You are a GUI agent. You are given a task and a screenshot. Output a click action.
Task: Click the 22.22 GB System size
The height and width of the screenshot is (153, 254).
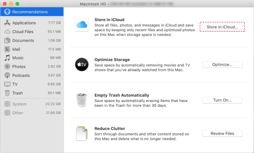[53, 104]
